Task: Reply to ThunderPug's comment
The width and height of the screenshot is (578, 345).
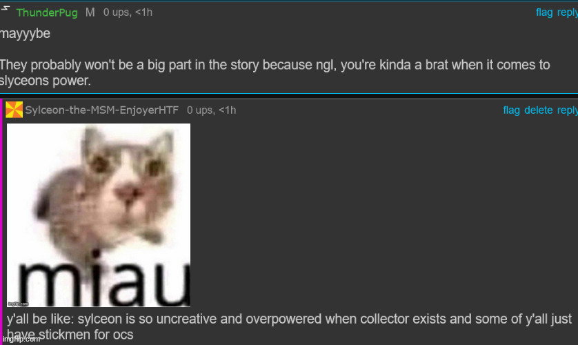Action: tap(568, 12)
